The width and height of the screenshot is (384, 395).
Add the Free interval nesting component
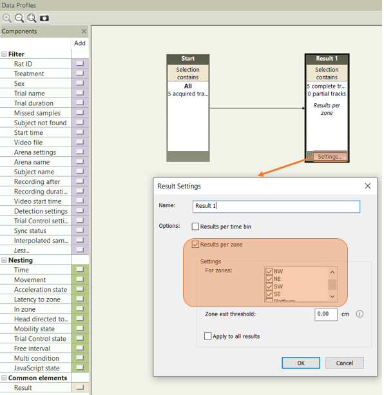(x=80, y=349)
